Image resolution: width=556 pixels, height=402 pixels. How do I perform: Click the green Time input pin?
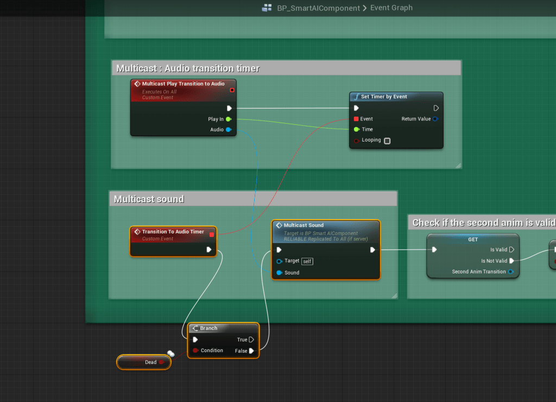pos(356,129)
